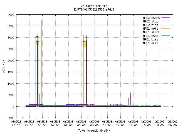This screenshot has width=178, height=133.
Task: Click the y-axis value -500
Action: [x=11, y=118]
